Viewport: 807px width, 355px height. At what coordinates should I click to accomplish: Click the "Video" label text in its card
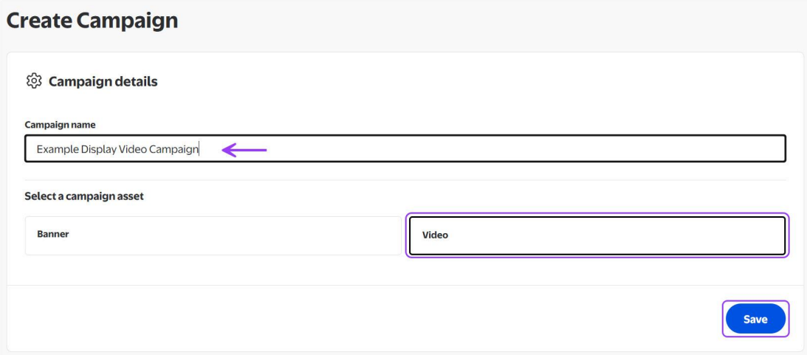pyautogui.click(x=435, y=235)
